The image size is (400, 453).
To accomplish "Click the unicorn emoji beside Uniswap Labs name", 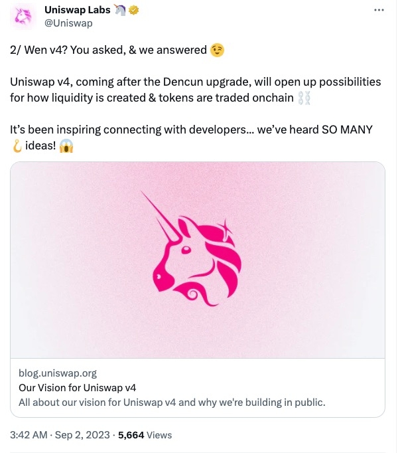I will click(120, 11).
